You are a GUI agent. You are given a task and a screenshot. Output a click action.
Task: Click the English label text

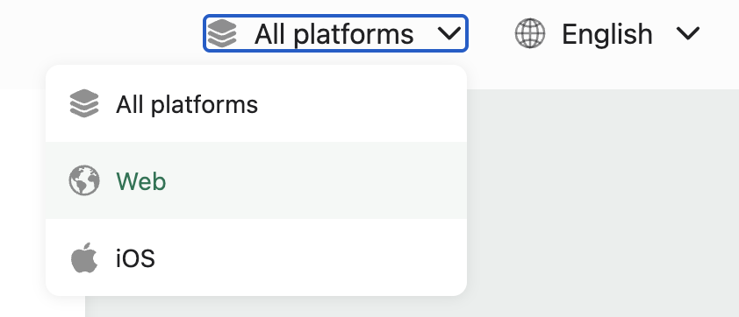607,34
